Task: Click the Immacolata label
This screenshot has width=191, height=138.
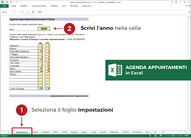Action: click(x=14, y=66)
